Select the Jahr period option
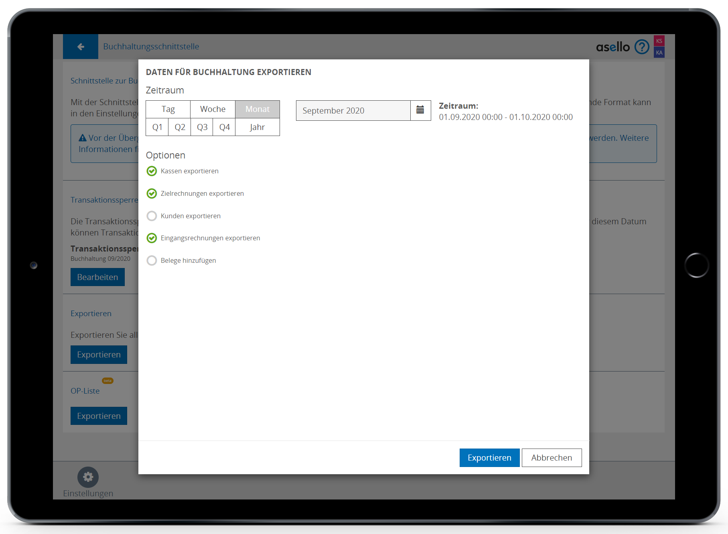Screen dimensions: 728x534 [257, 127]
